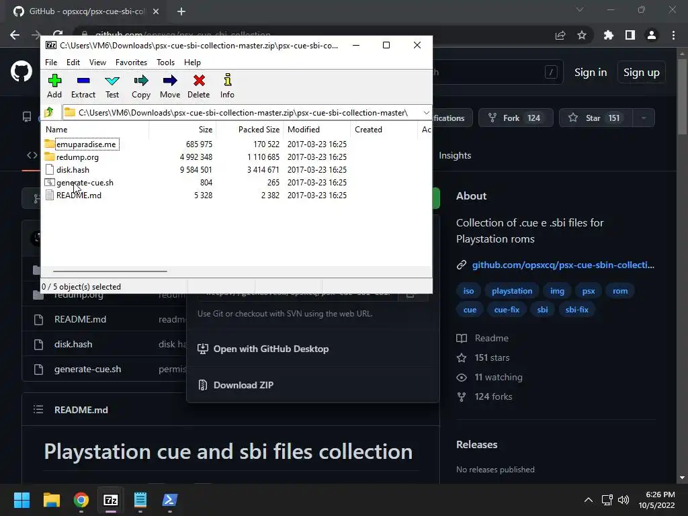Screen dimensions: 688x516
Task: Run the Test archive tool
Action: click(x=112, y=86)
